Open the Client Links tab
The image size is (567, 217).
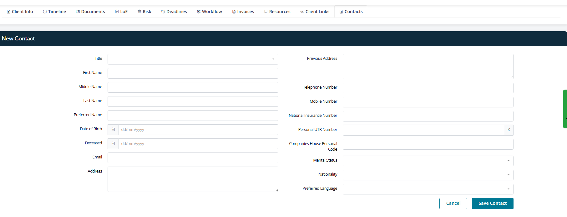[315, 12]
